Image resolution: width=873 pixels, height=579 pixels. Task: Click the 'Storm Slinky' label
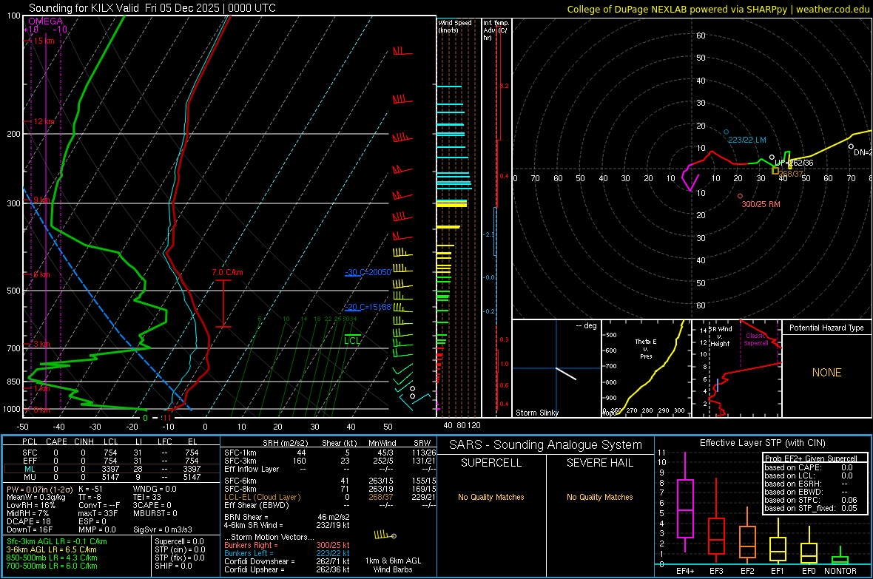click(536, 413)
